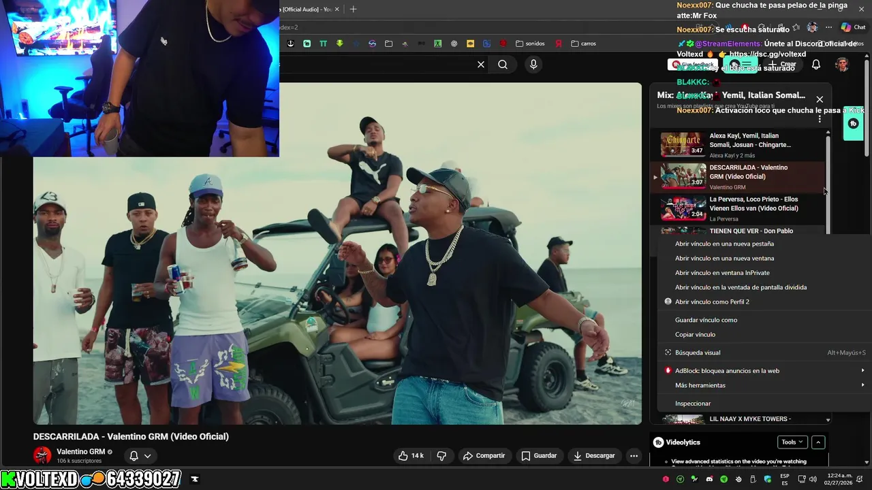Open the green download-arrow bookmark

point(339,44)
